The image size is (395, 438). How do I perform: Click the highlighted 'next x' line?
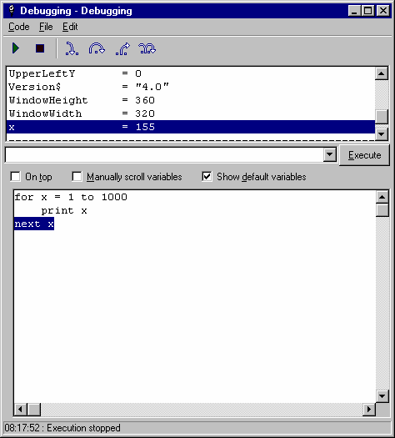click(x=34, y=224)
